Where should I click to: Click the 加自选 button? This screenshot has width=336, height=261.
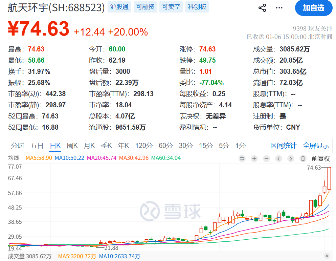(313, 8)
